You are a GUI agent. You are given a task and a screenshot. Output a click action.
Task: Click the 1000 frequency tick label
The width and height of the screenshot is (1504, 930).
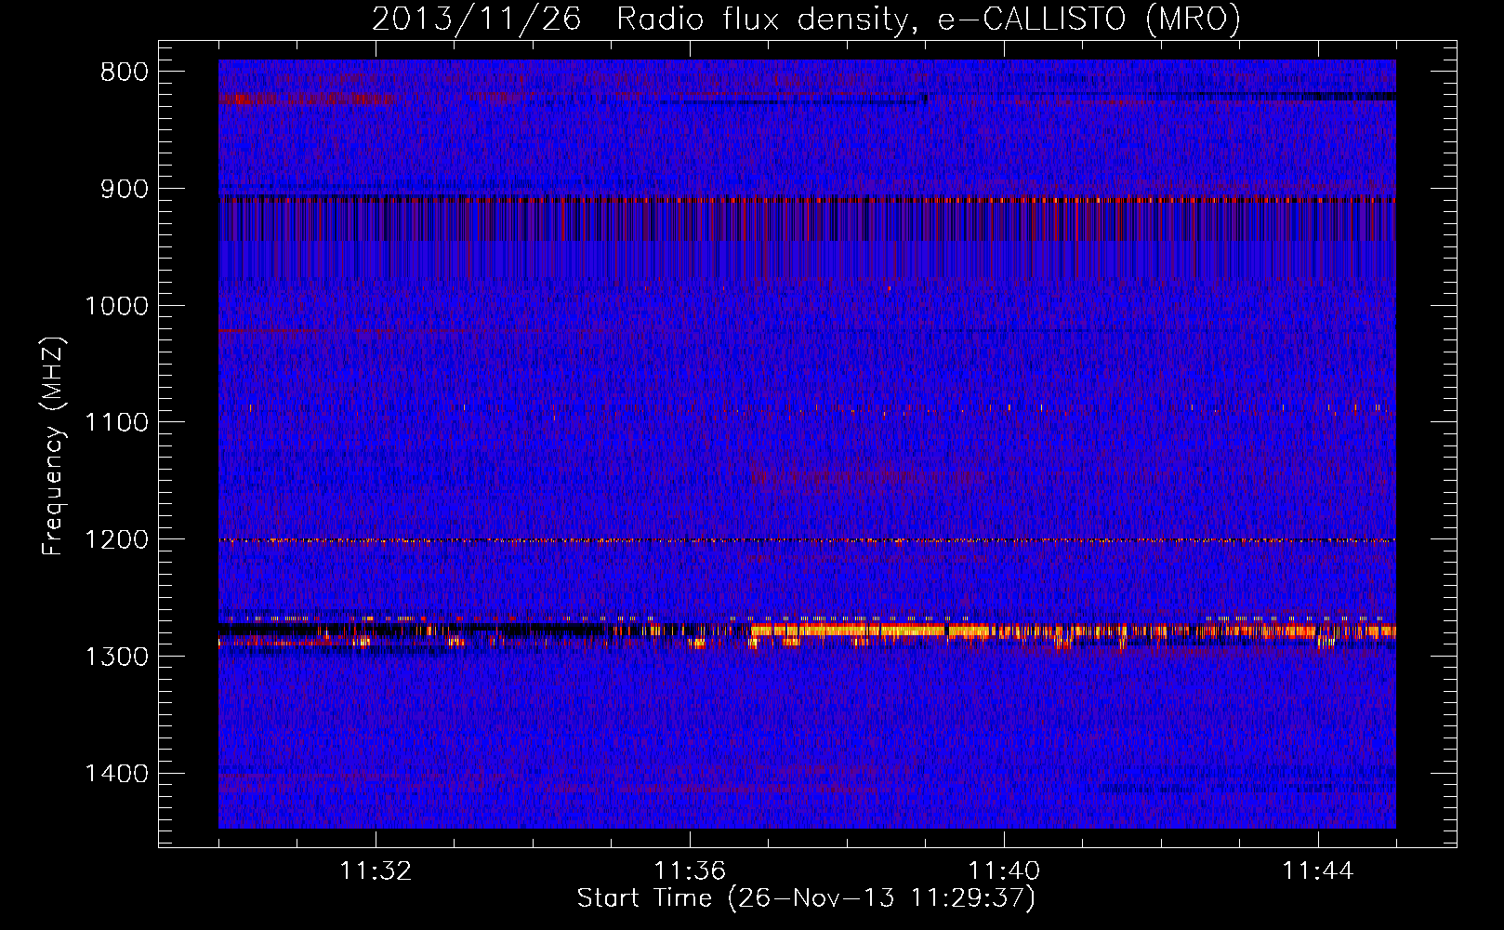pyautogui.click(x=115, y=307)
